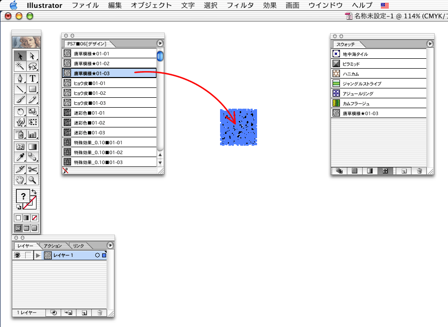
Task: Select the Direct Selection (white arrow) tool
Action: [33, 56]
